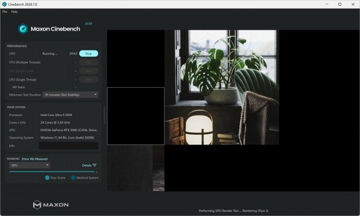Click the Info text field
This screenshot has height=216, width=360.
(69, 146)
